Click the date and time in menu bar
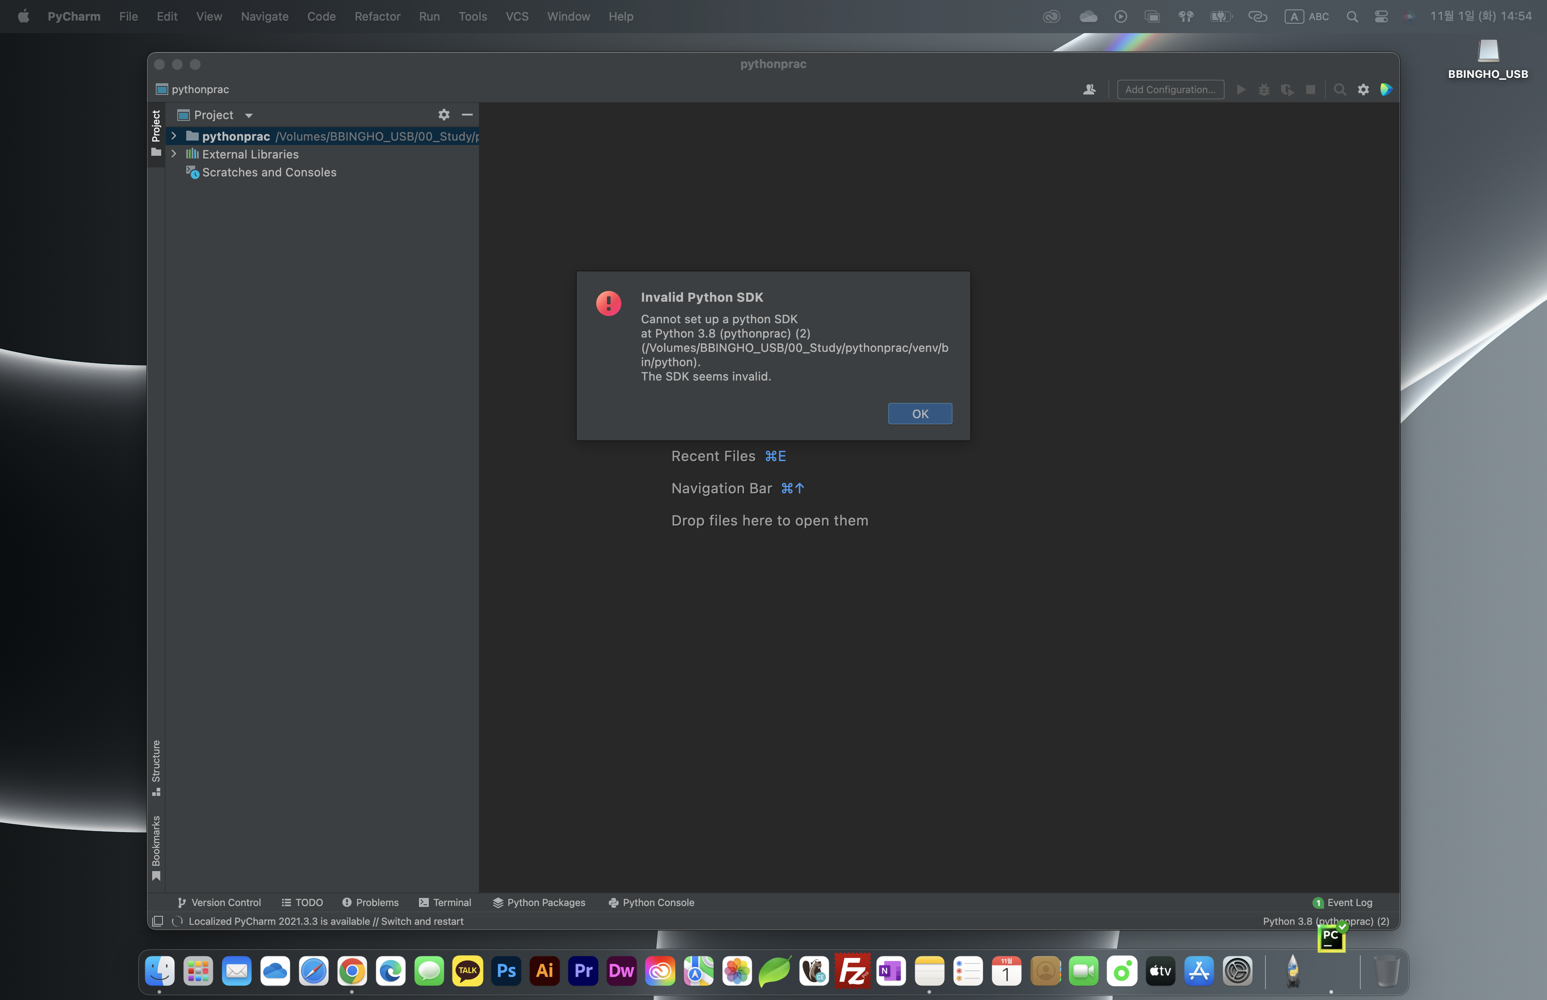The image size is (1547, 1000). 1481,16
